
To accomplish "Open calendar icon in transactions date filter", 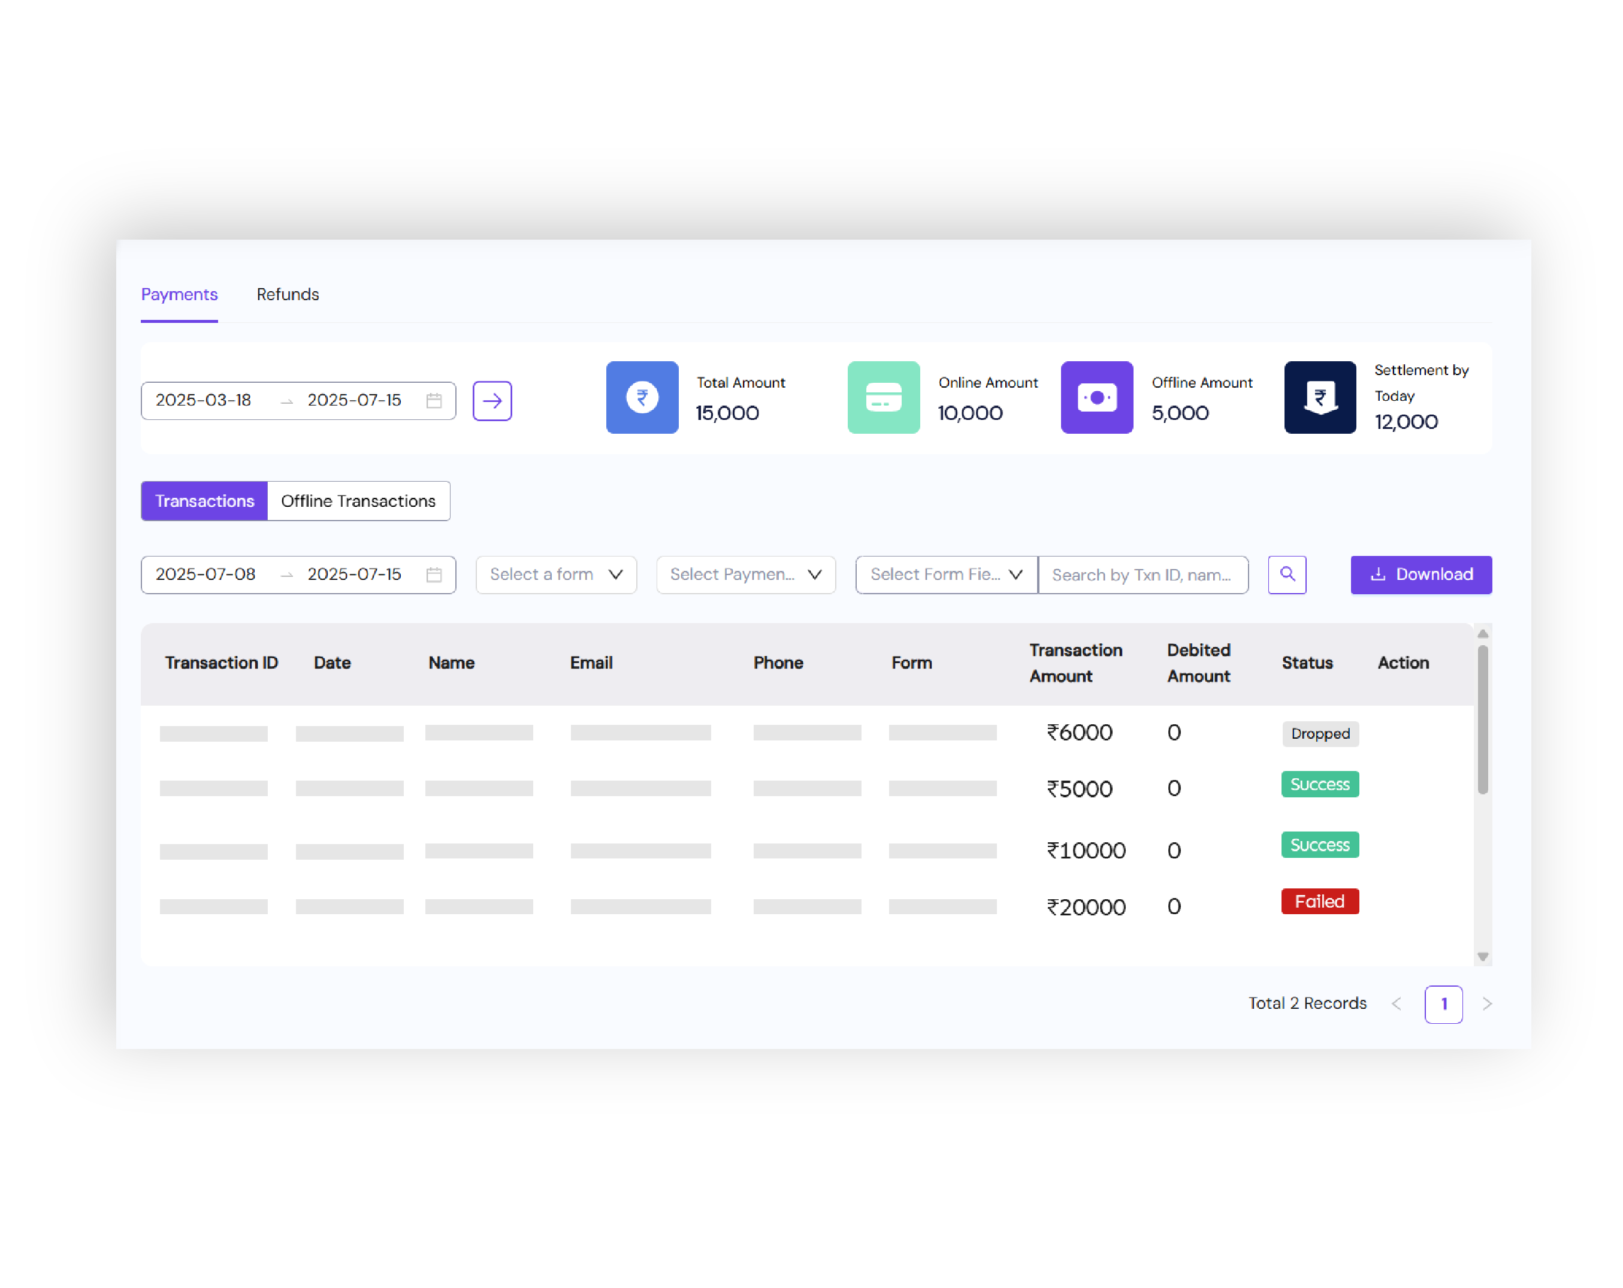I will [434, 575].
